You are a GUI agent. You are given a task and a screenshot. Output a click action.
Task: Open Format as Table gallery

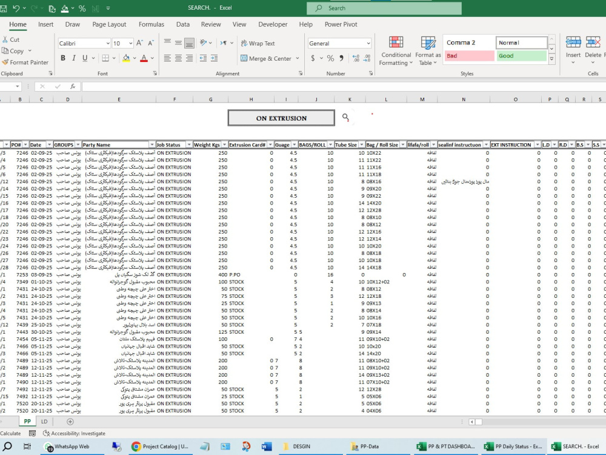pyautogui.click(x=428, y=51)
